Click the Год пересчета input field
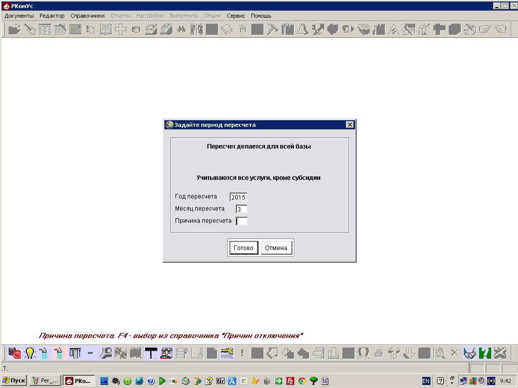Viewport: 518px width, 388px height. [238, 197]
